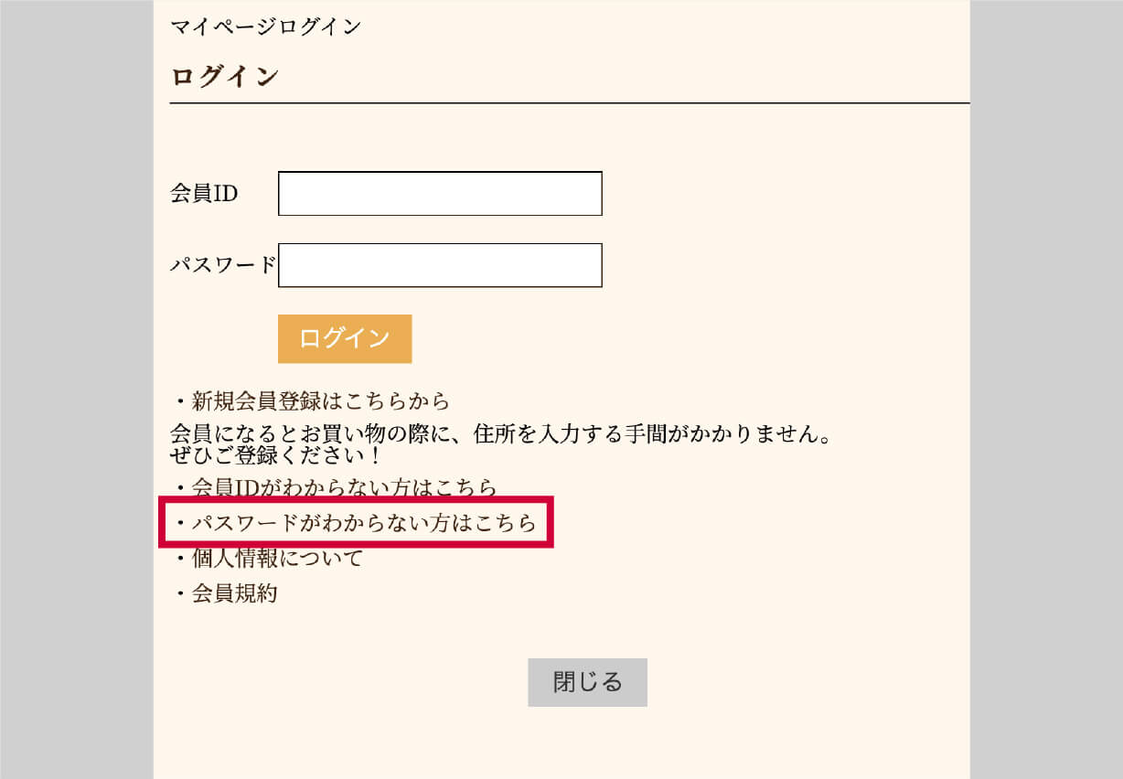
Task: Focus the パスワード input field
Action: click(440, 265)
